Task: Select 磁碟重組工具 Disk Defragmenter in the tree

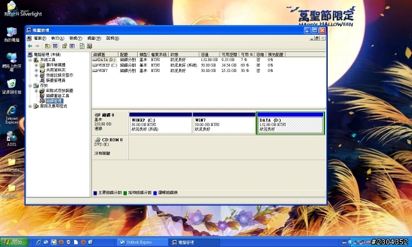Action: (x=57, y=96)
